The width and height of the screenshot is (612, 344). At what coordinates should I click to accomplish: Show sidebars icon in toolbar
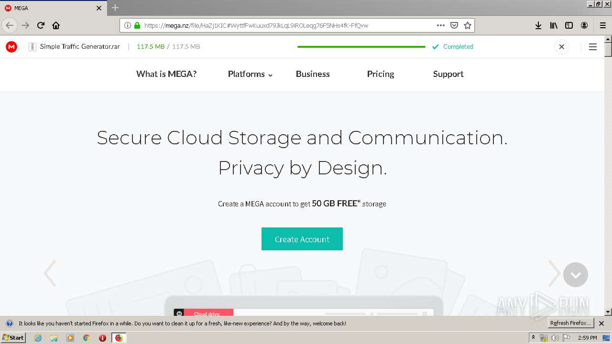pyautogui.click(x=569, y=25)
